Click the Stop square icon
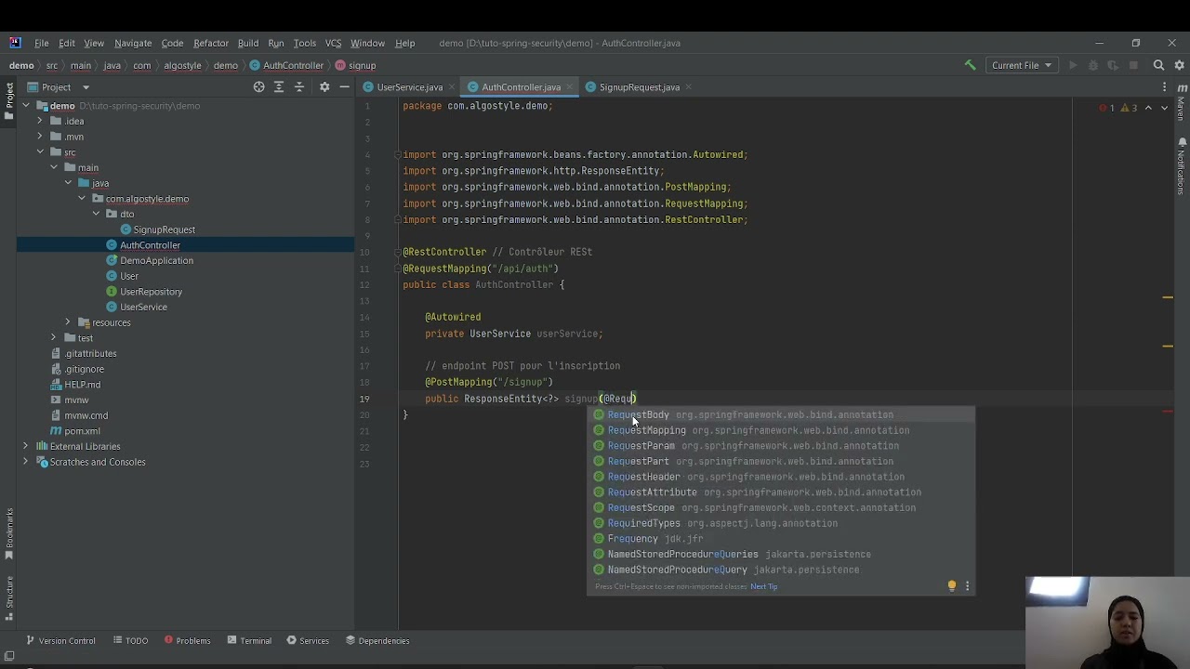 (1133, 65)
